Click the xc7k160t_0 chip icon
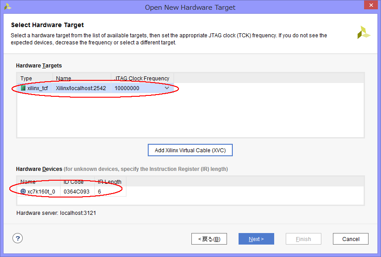The height and width of the screenshot is (257, 381). [x=23, y=191]
